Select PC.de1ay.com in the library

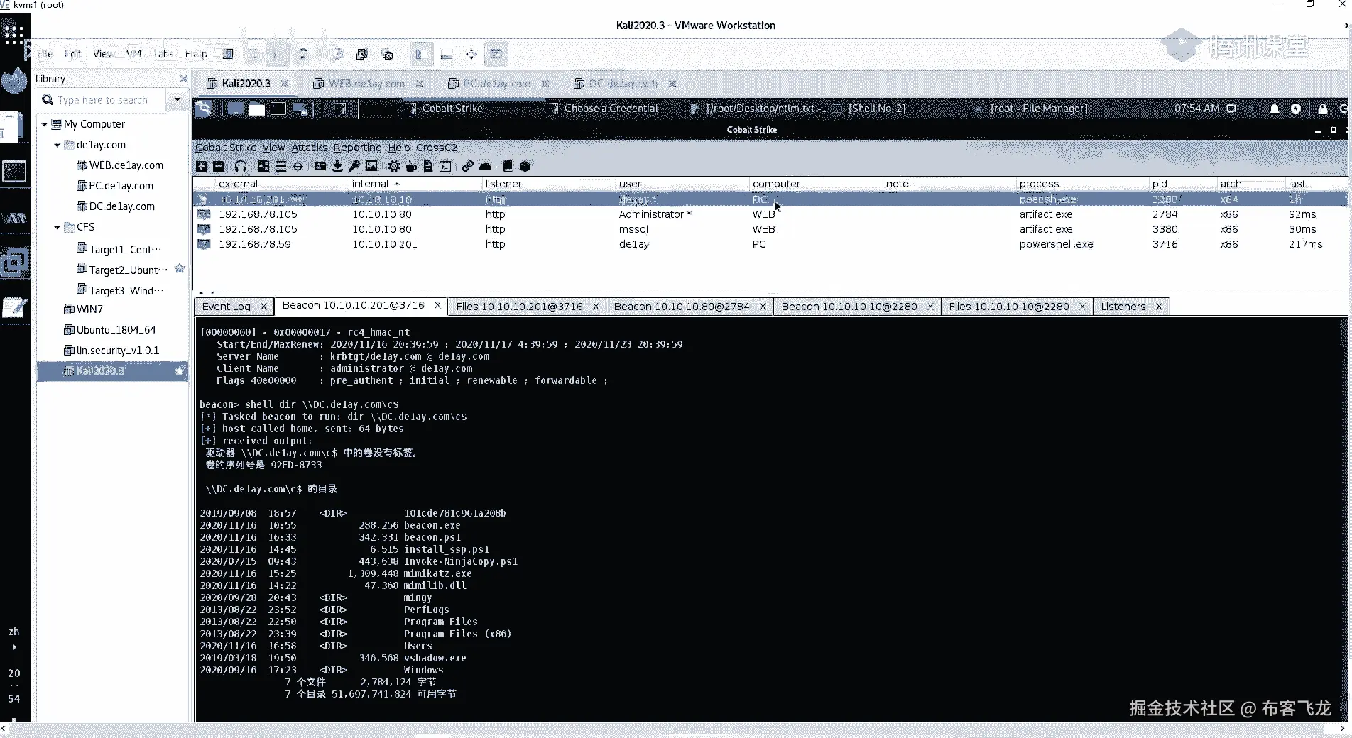point(115,186)
